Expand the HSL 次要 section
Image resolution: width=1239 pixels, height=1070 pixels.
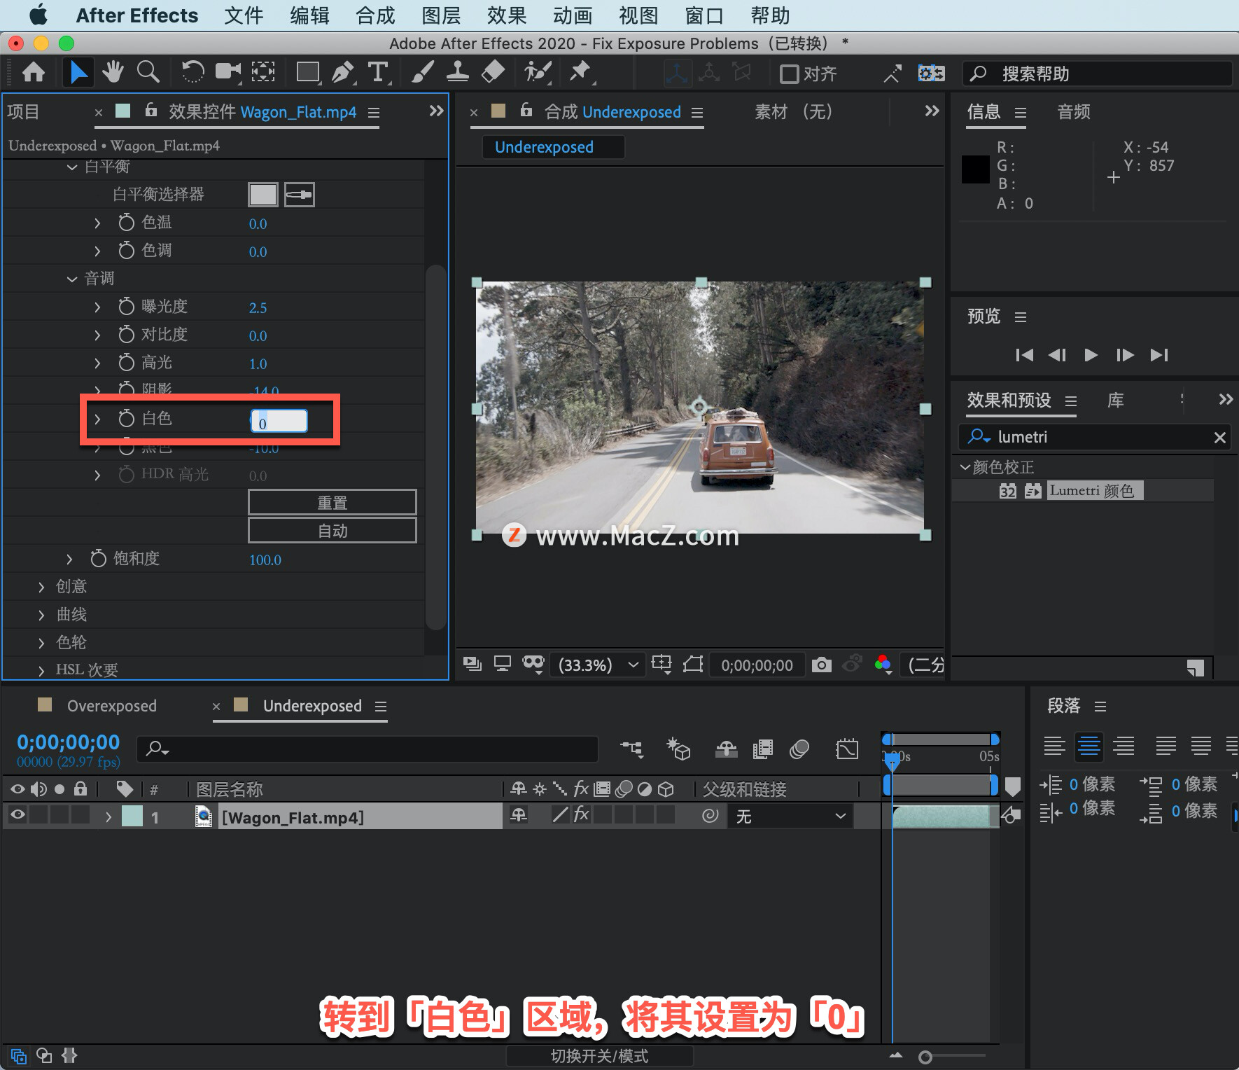pos(41,670)
